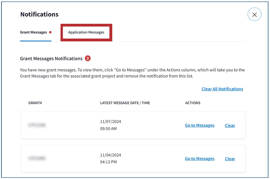Click the Clear All Notifications link
270x179 pixels.
(x=222, y=89)
